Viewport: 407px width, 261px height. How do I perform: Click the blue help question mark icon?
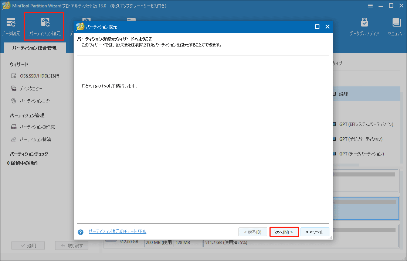tap(81, 232)
